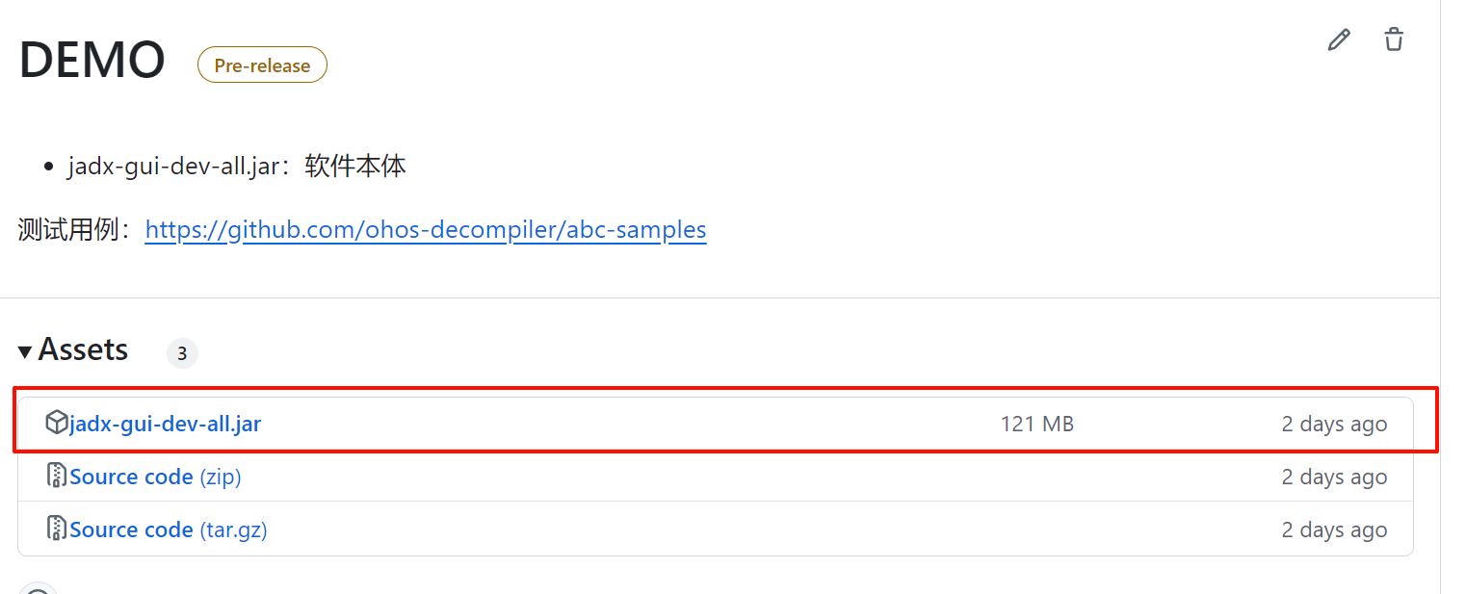The height and width of the screenshot is (594, 1466).
Task: Click the Assets heading label
Action: click(x=83, y=349)
